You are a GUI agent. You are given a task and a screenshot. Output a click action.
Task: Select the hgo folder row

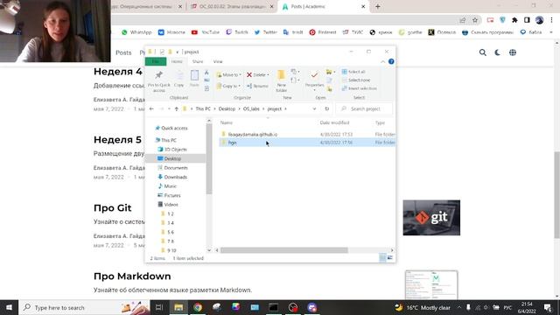tap(307, 143)
